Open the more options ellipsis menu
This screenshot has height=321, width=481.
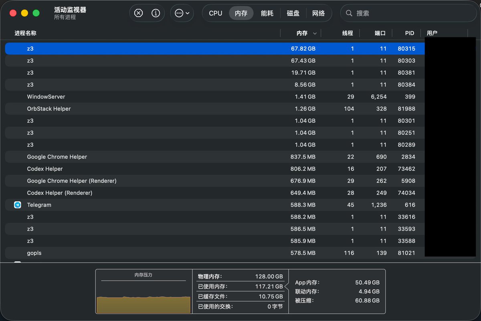pyautogui.click(x=182, y=13)
